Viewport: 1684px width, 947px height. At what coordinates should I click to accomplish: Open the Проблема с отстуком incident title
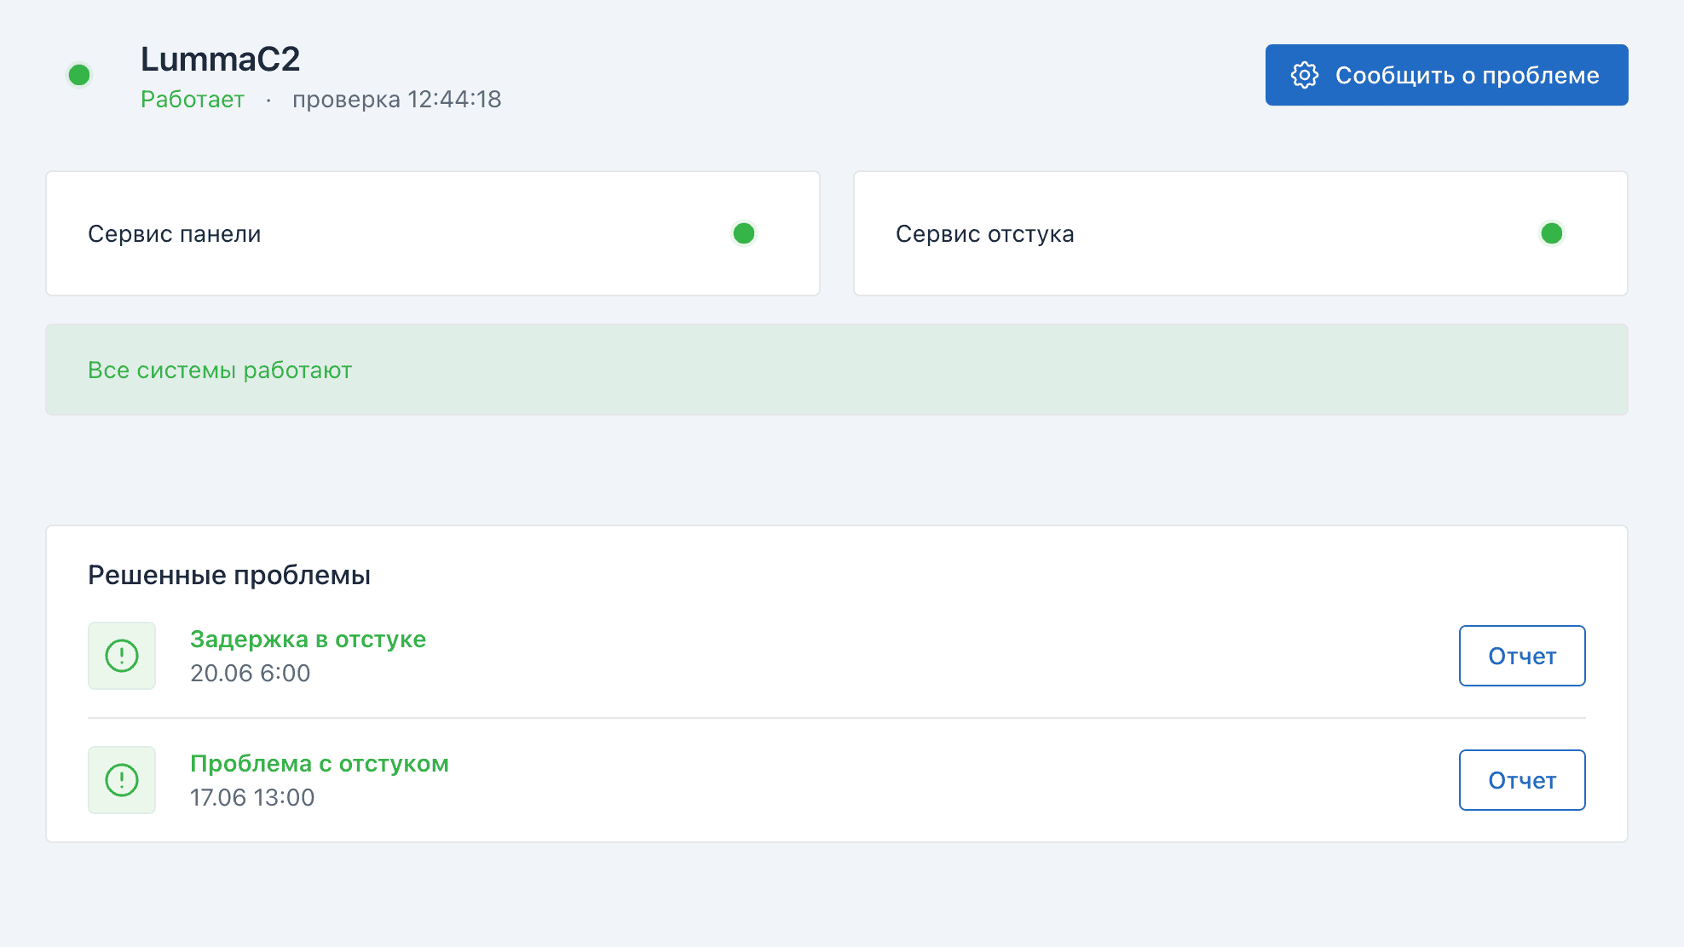click(x=319, y=763)
